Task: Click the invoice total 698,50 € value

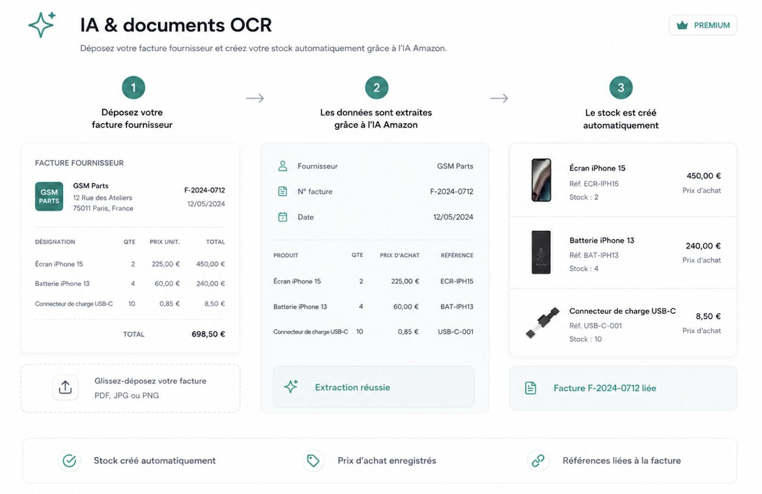Action: [x=208, y=334]
